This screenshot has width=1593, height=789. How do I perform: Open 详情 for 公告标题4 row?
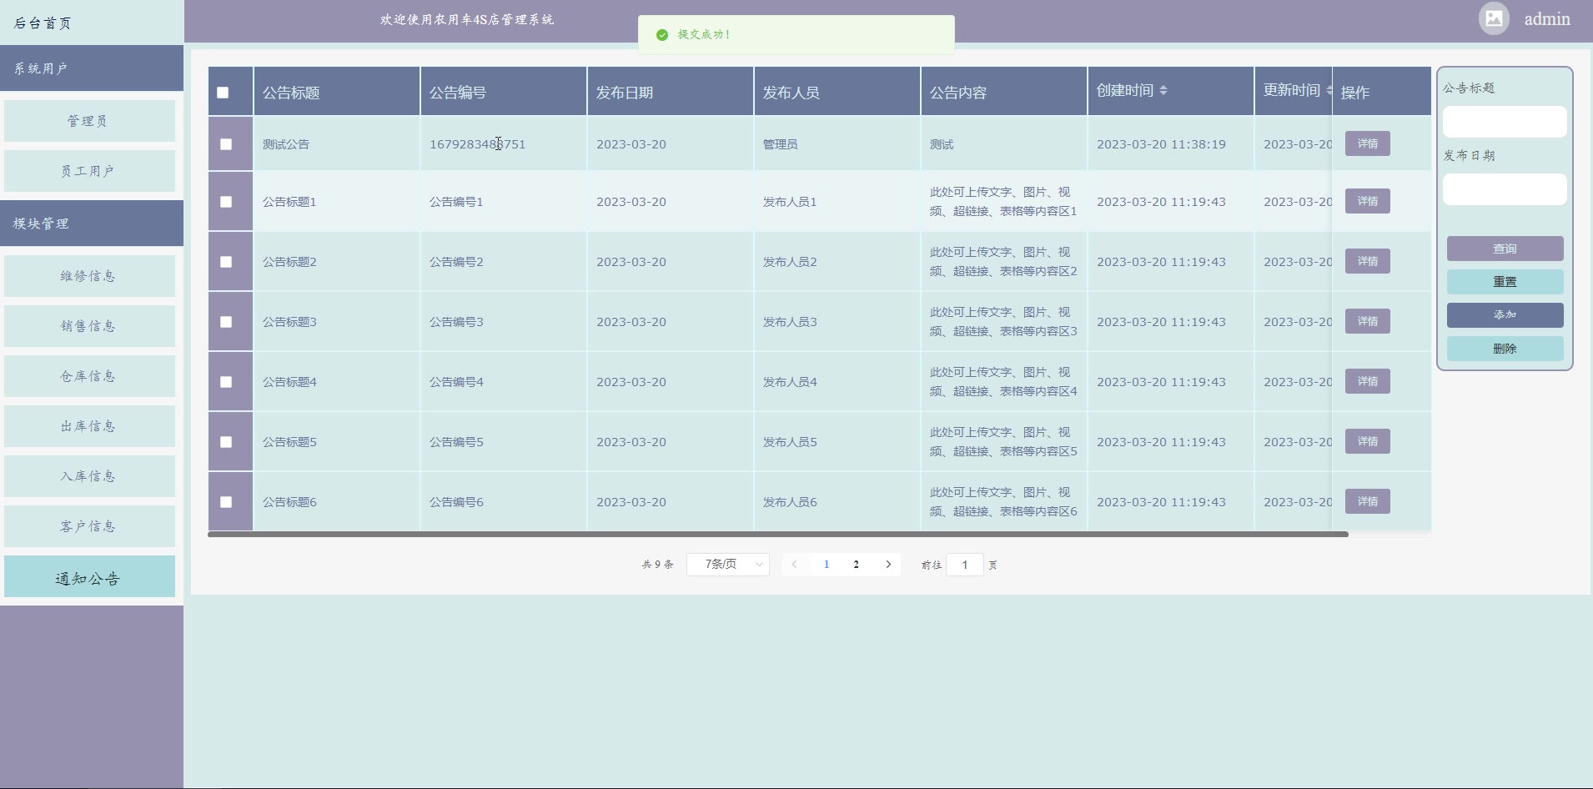[x=1367, y=381]
